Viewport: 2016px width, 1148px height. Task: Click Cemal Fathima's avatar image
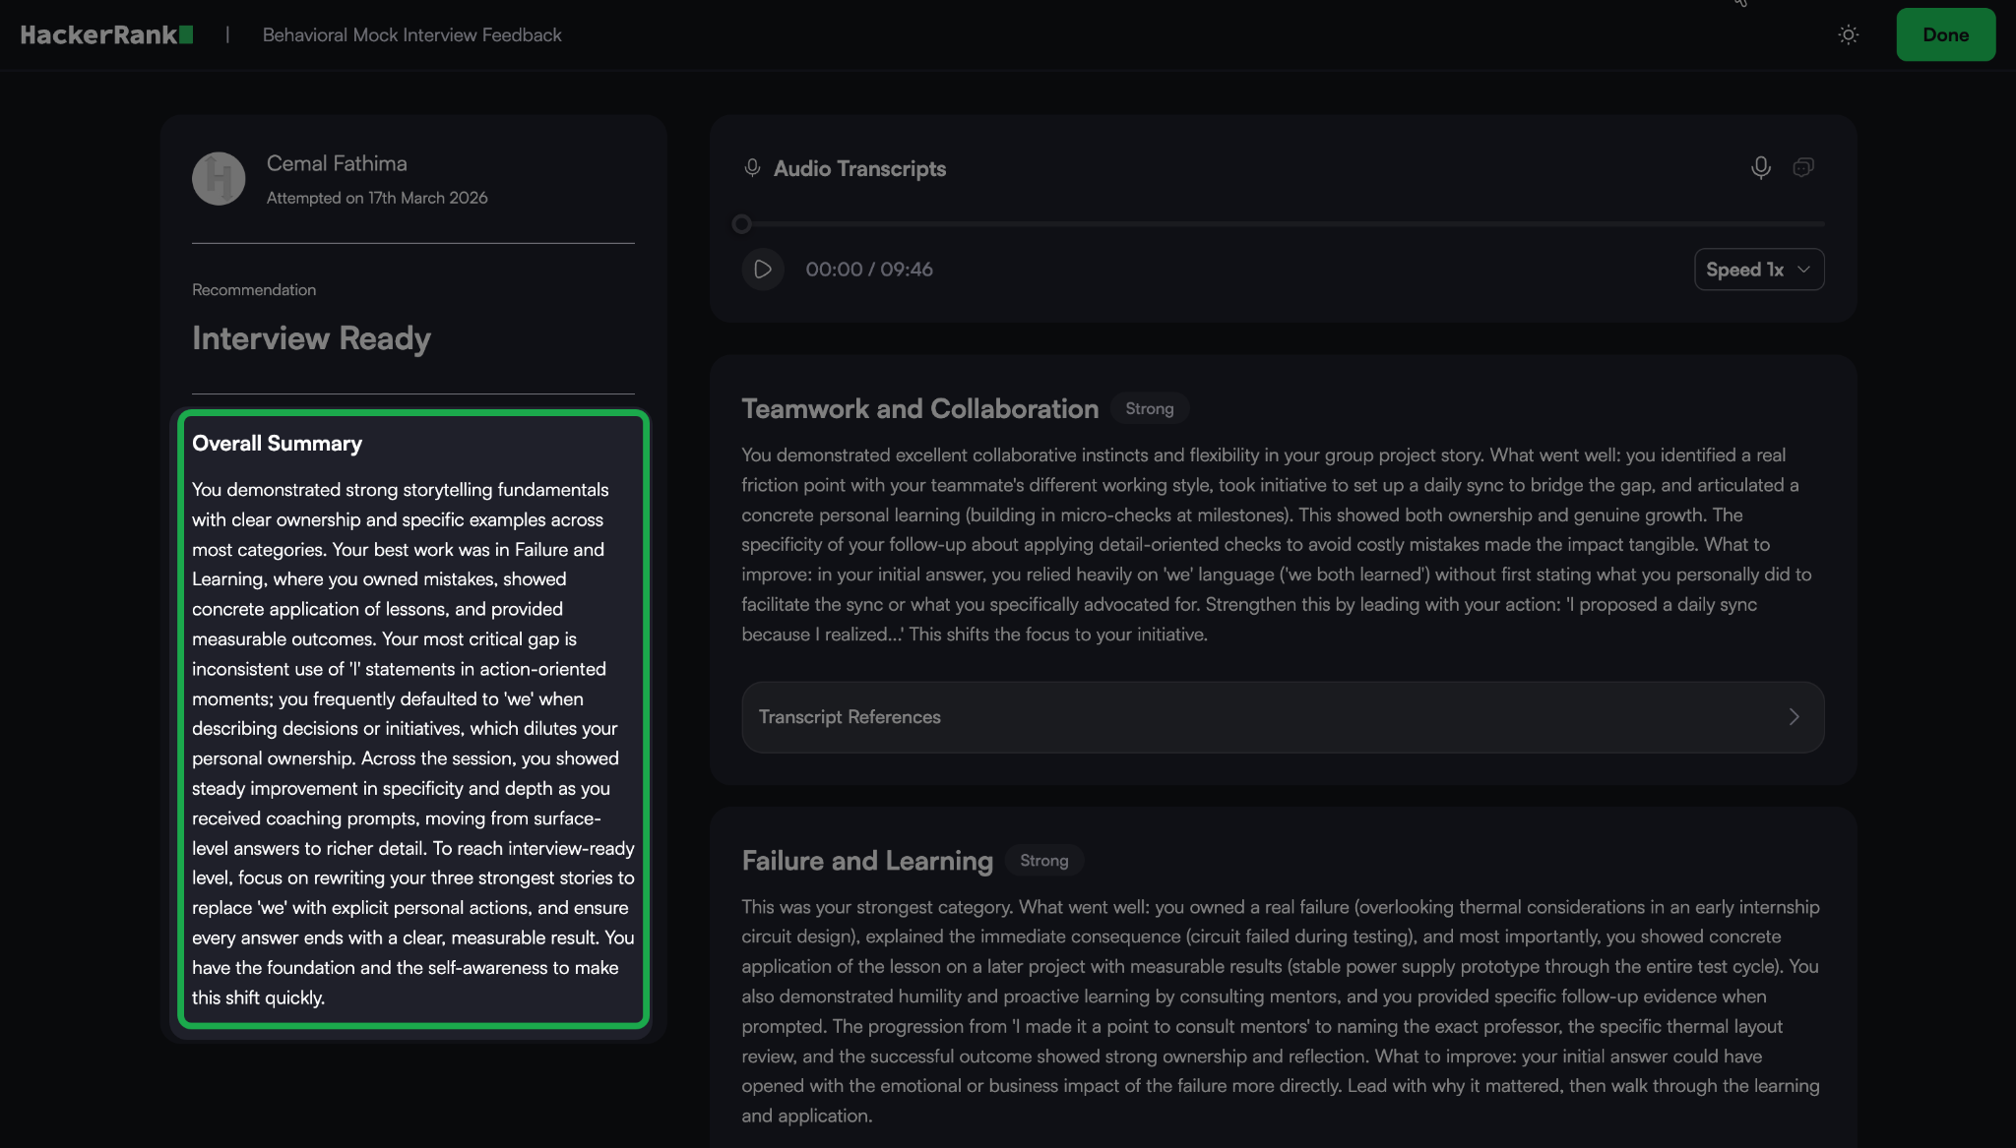tap(219, 178)
